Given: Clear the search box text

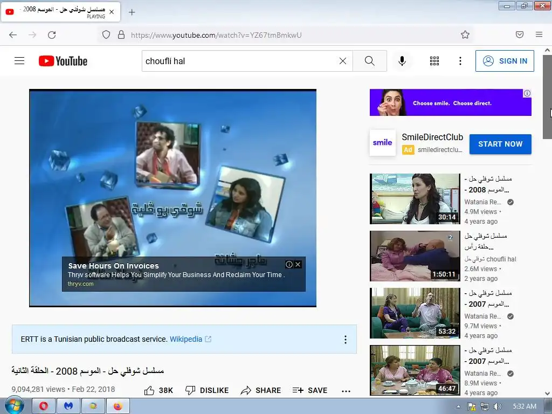Looking at the screenshot, I should 342,61.
